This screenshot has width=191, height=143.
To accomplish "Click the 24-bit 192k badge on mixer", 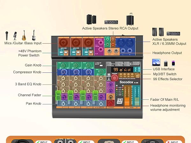I will [x=119, y=101].
